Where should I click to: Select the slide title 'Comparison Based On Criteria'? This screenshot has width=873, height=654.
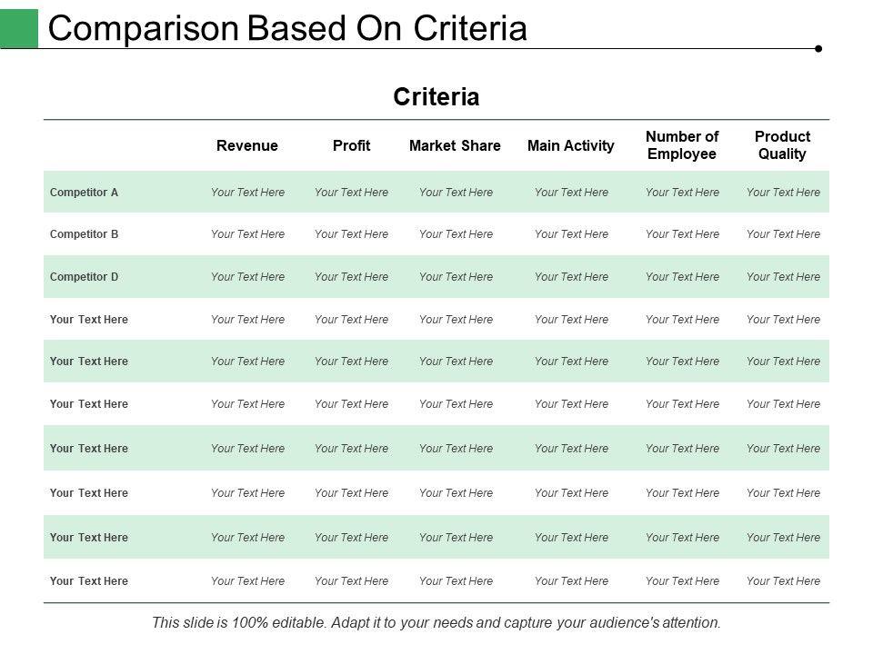coord(287,29)
